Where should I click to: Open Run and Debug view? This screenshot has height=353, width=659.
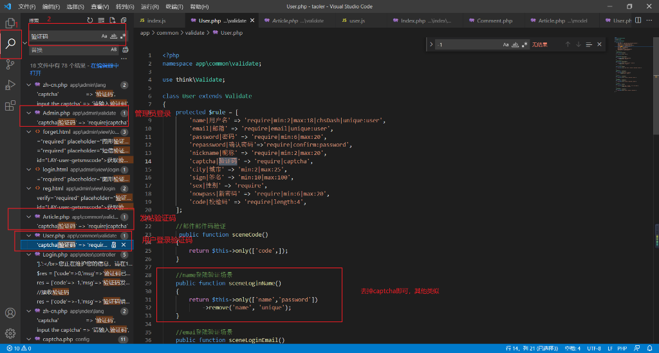tap(10, 85)
